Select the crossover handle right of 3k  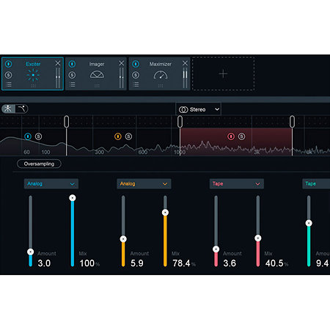(292, 122)
